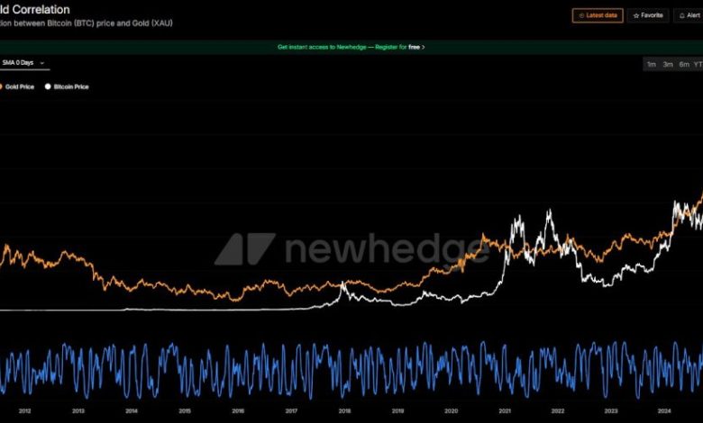Switch to the 6m time range
The width and height of the screenshot is (703, 423).
click(684, 64)
